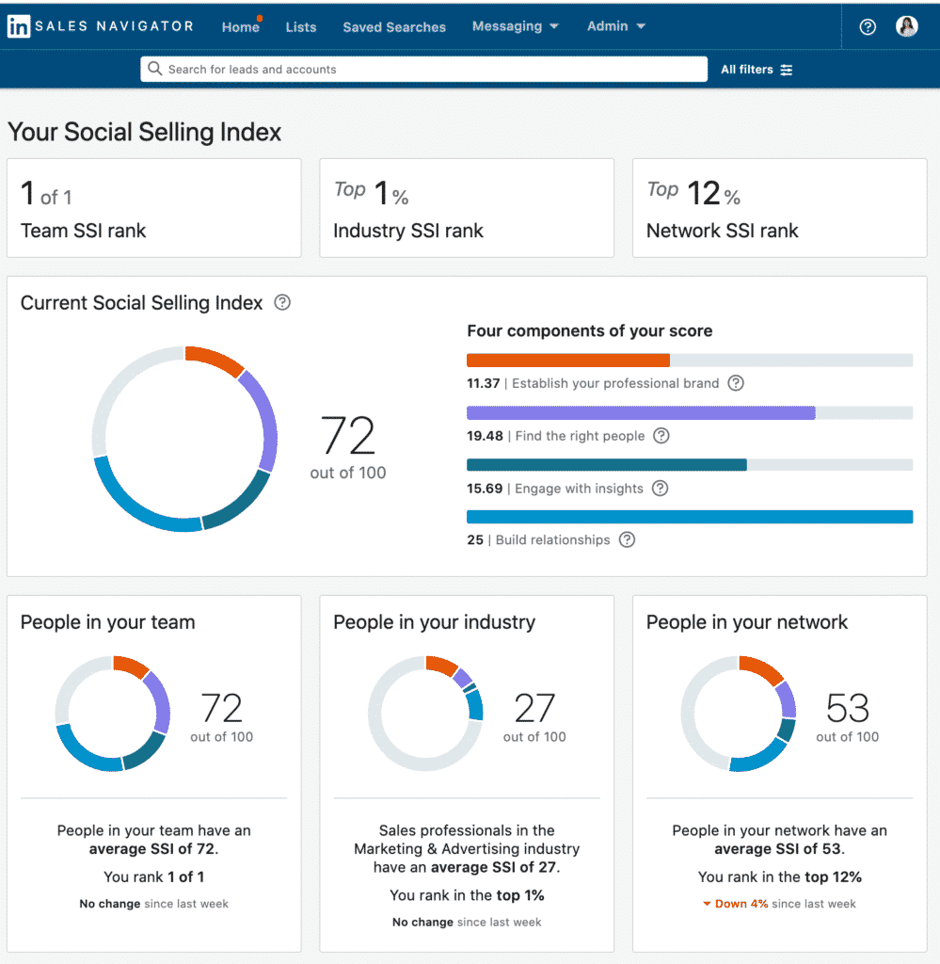Click the Build relationships progress bar
Screen dimensions: 940x964
point(689,516)
